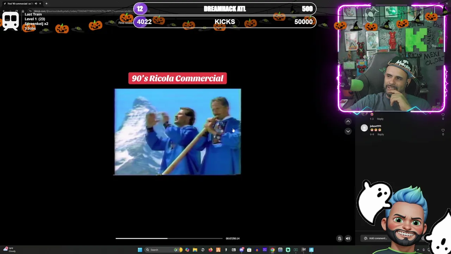
Task: Click the auto-scroll icon beside the volume button
Action: [x=340, y=238]
